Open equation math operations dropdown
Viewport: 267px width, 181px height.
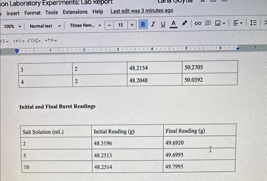tap(34, 41)
